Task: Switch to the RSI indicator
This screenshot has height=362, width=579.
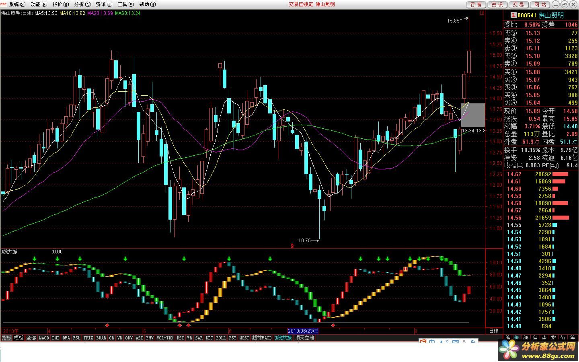Action: 180,338
